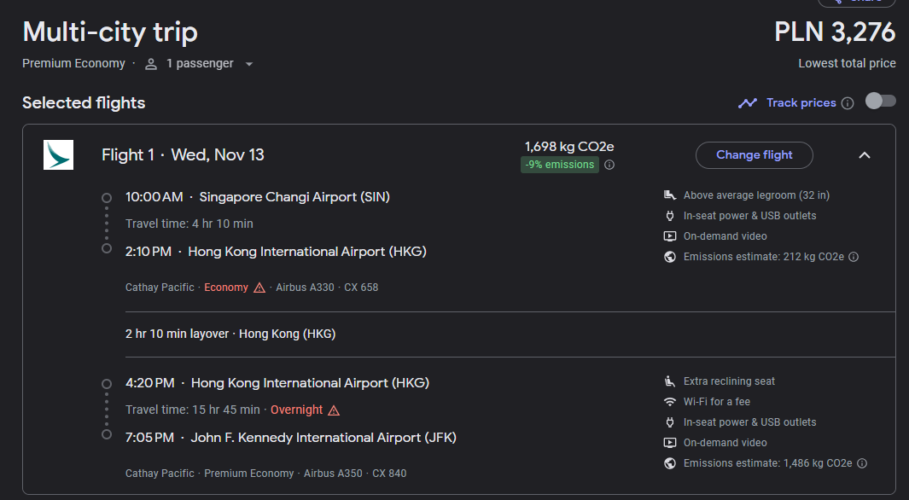Screen dimensions: 909x500
Task: Click the Cathay Pacific airline logo
Action: pos(58,154)
